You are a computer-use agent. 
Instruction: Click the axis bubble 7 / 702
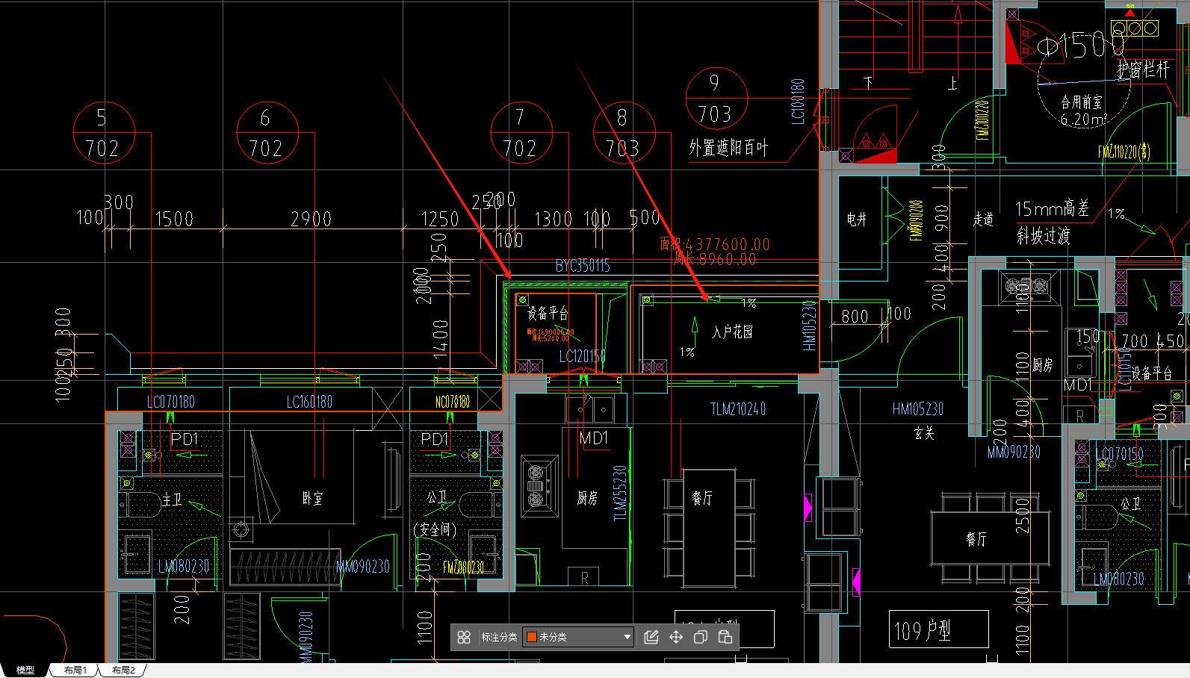[521, 133]
